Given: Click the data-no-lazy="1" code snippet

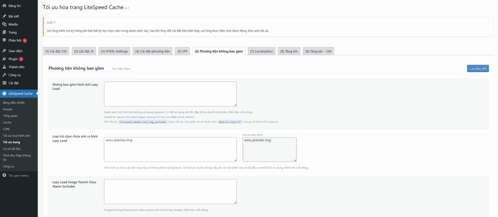Looking at the screenshot, I should click(x=230, y=122).
